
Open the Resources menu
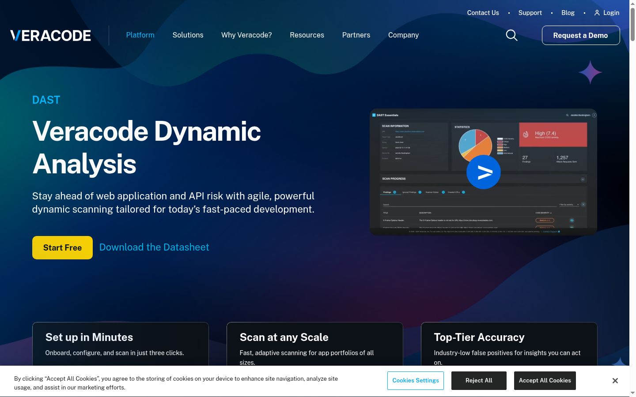[x=307, y=35]
